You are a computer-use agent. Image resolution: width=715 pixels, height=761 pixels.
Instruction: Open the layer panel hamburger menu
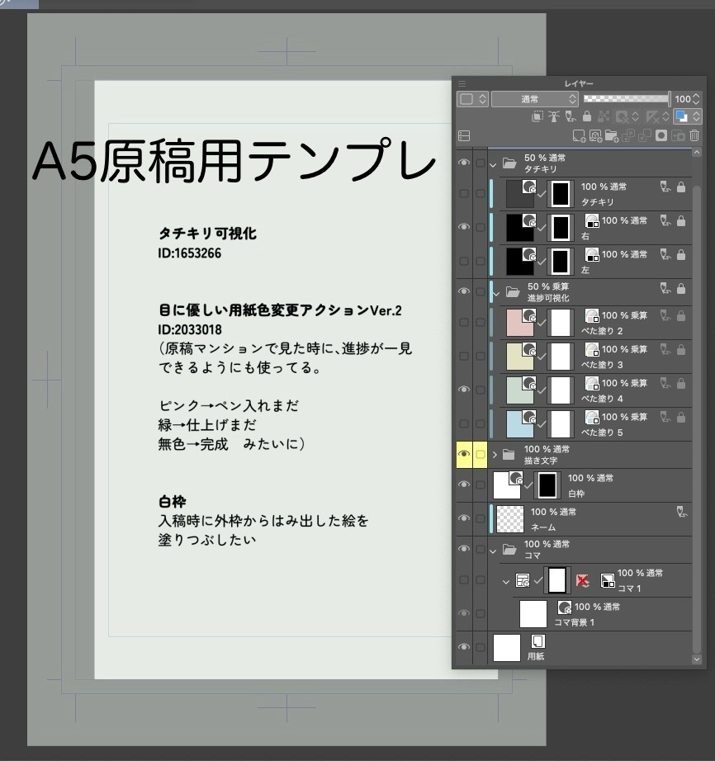462,83
